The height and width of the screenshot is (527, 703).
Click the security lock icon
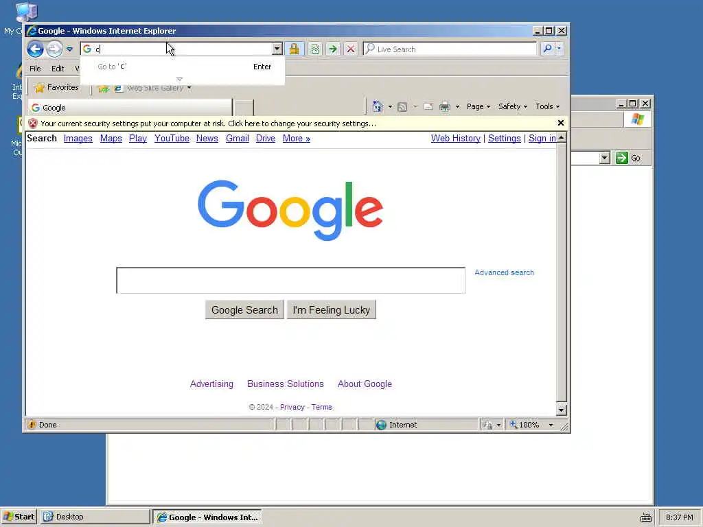tap(294, 49)
